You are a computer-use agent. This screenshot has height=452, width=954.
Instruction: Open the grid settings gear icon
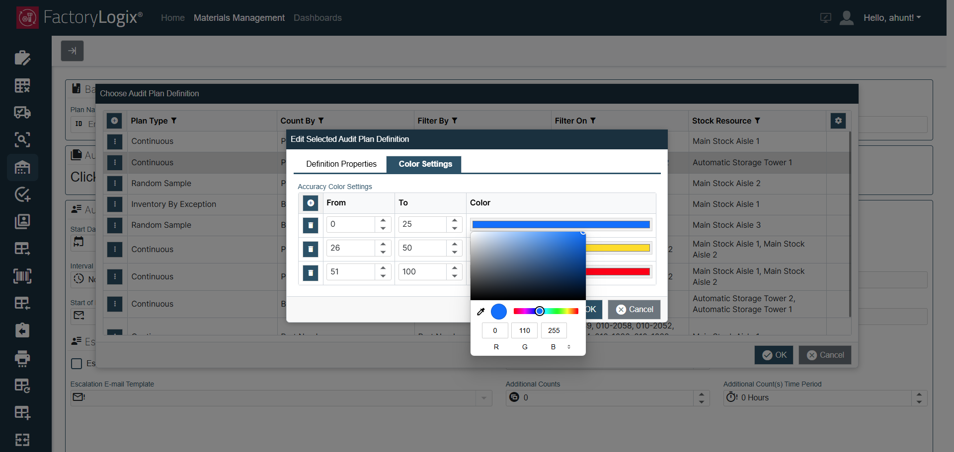pyautogui.click(x=838, y=121)
